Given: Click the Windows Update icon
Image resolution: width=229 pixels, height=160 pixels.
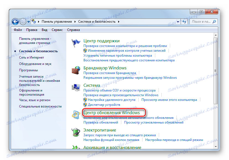Looking at the screenshot, I should click(76, 115).
